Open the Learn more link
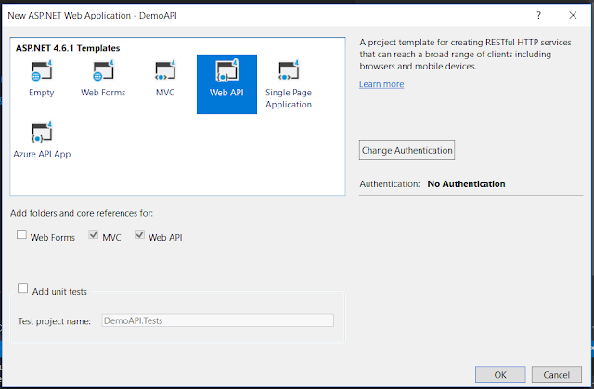Image resolution: width=594 pixels, height=389 pixels. pyautogui.click(x=381, y=84)
